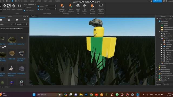Toggle the Move snap checkbox

[38, 9]
